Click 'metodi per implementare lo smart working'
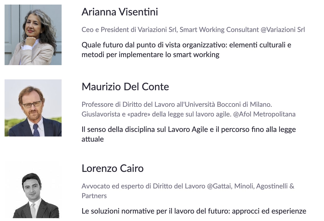This screenshot has width=324, height=221. point(150,55)
